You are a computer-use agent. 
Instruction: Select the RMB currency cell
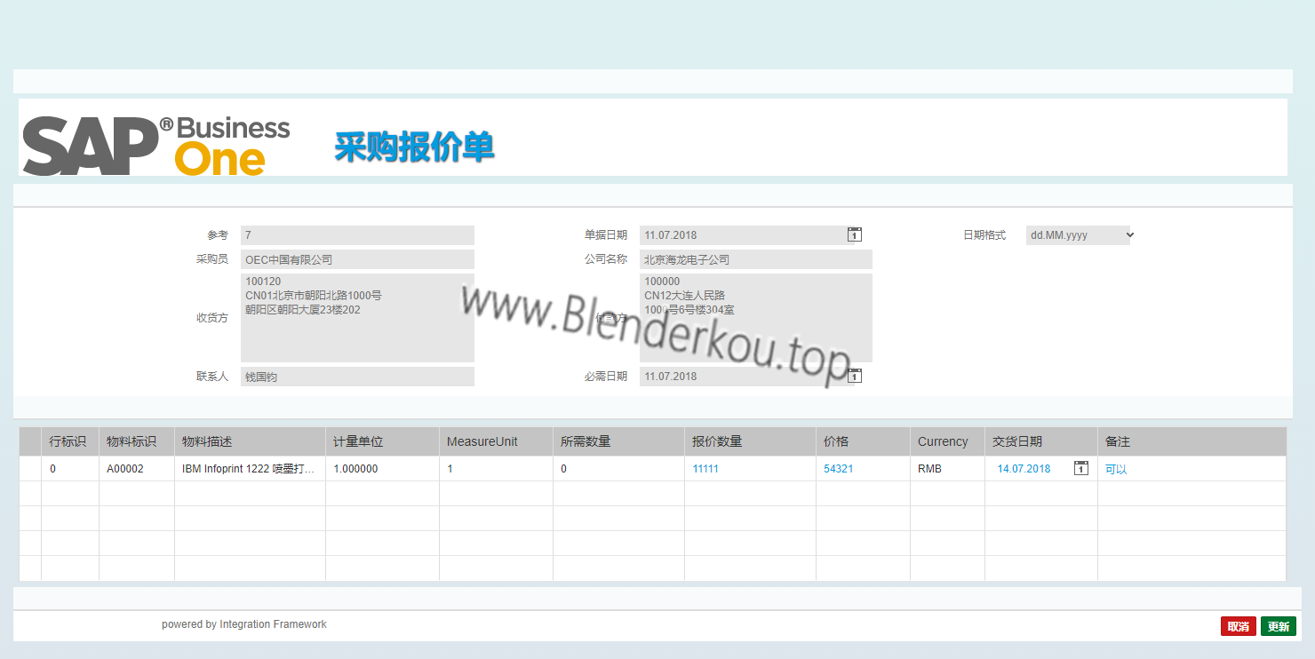tap(947, 469)
